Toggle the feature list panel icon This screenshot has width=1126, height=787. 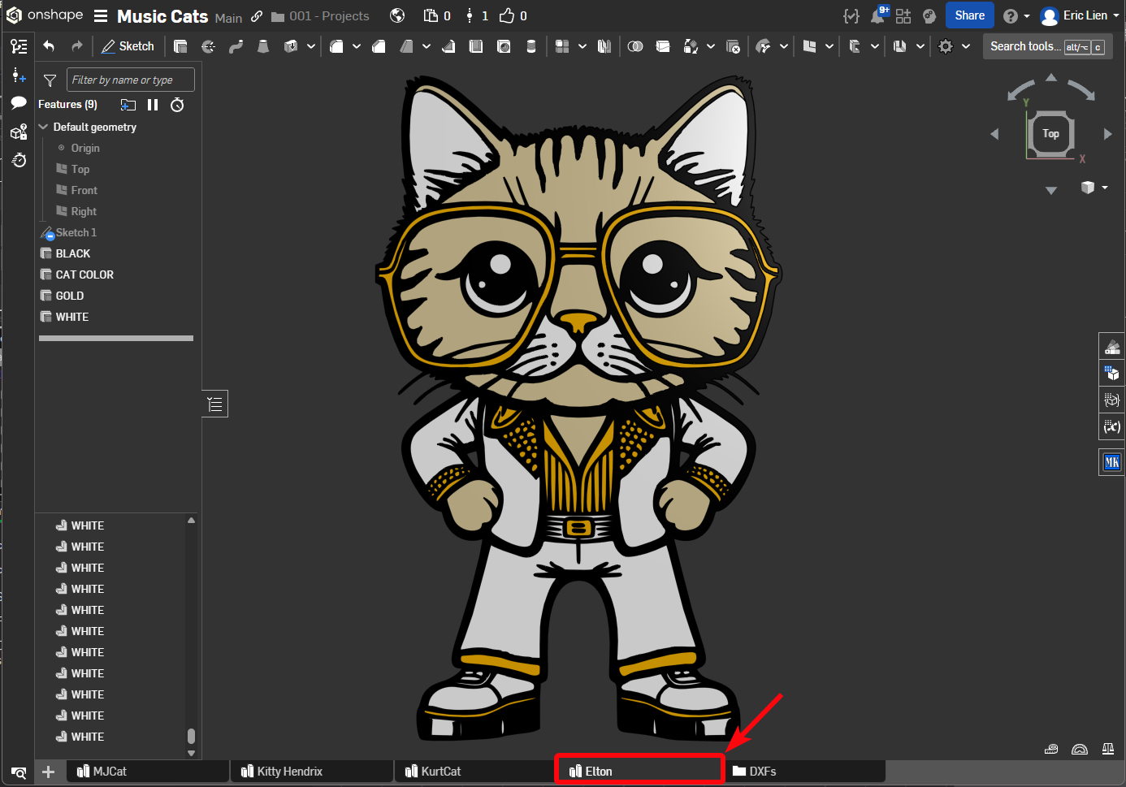19,46
